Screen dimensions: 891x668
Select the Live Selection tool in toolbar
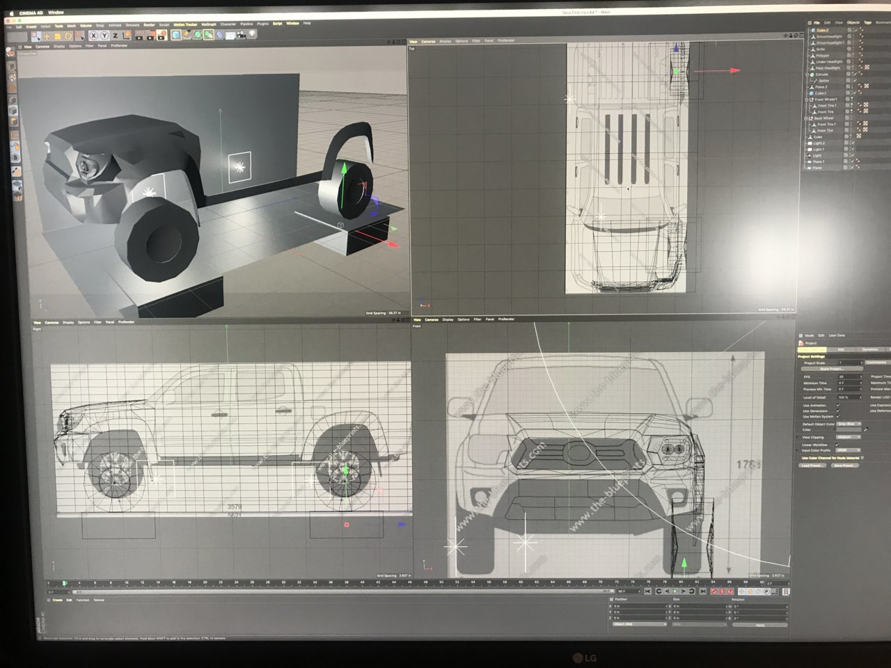35,36
